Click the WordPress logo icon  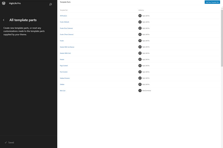(x=4, y=4)
